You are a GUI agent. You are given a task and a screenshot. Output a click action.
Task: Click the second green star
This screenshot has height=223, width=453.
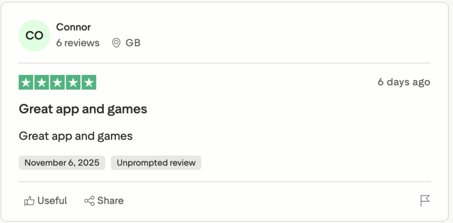[42, 83]
